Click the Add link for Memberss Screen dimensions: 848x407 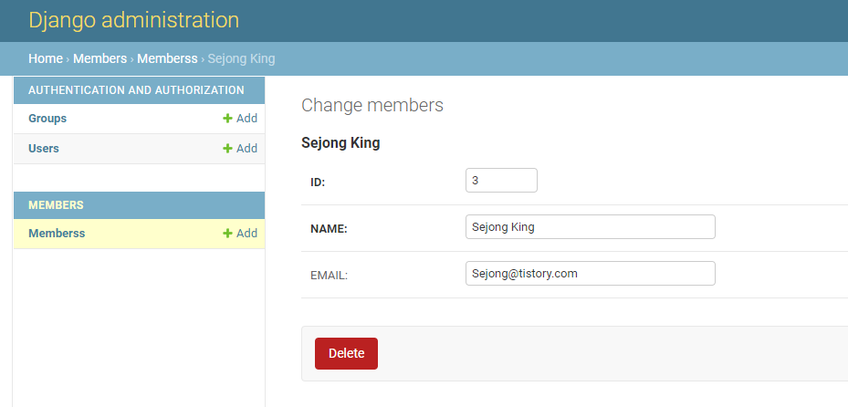tap(240, 233)
